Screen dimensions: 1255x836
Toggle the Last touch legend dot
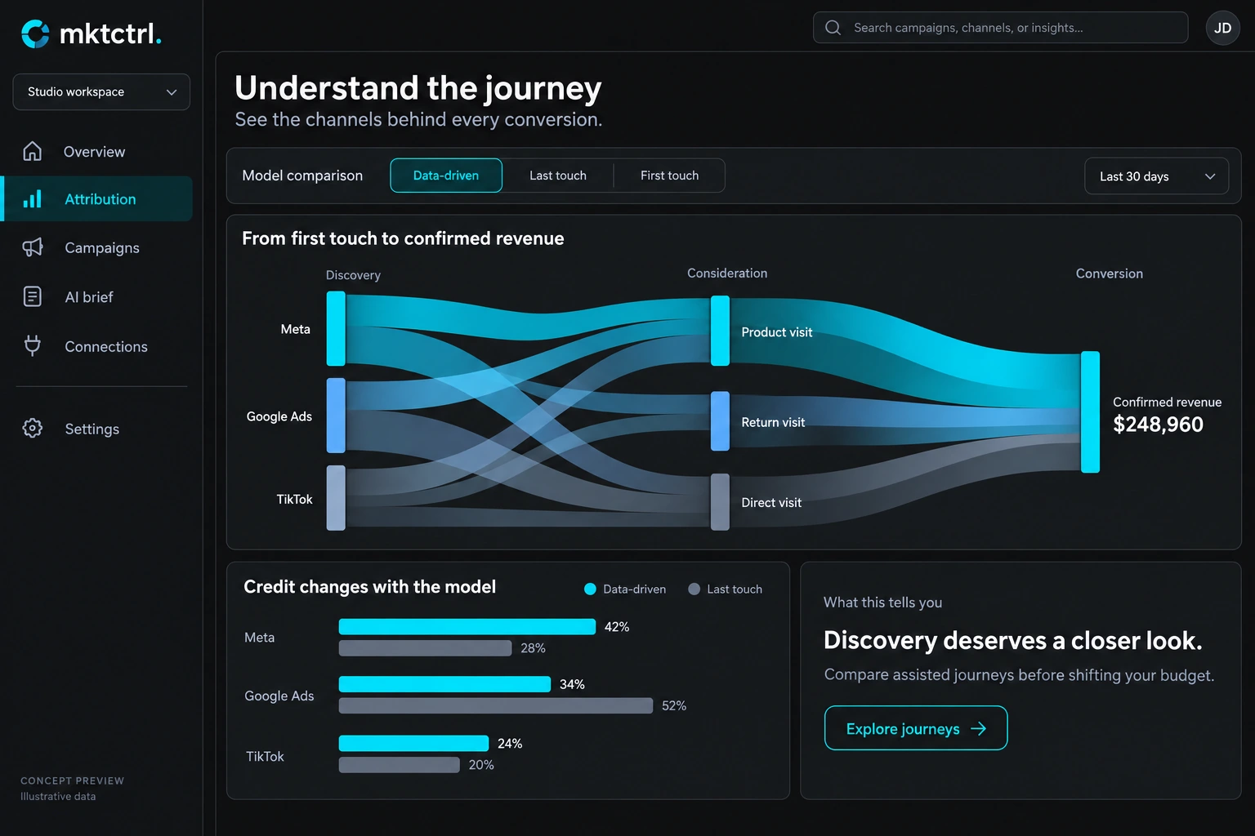coord(694,589)
